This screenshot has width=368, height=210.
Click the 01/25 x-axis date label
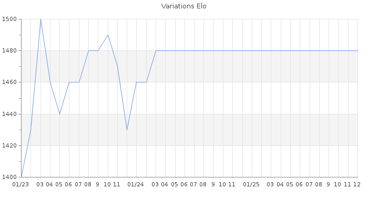(251, 184)
